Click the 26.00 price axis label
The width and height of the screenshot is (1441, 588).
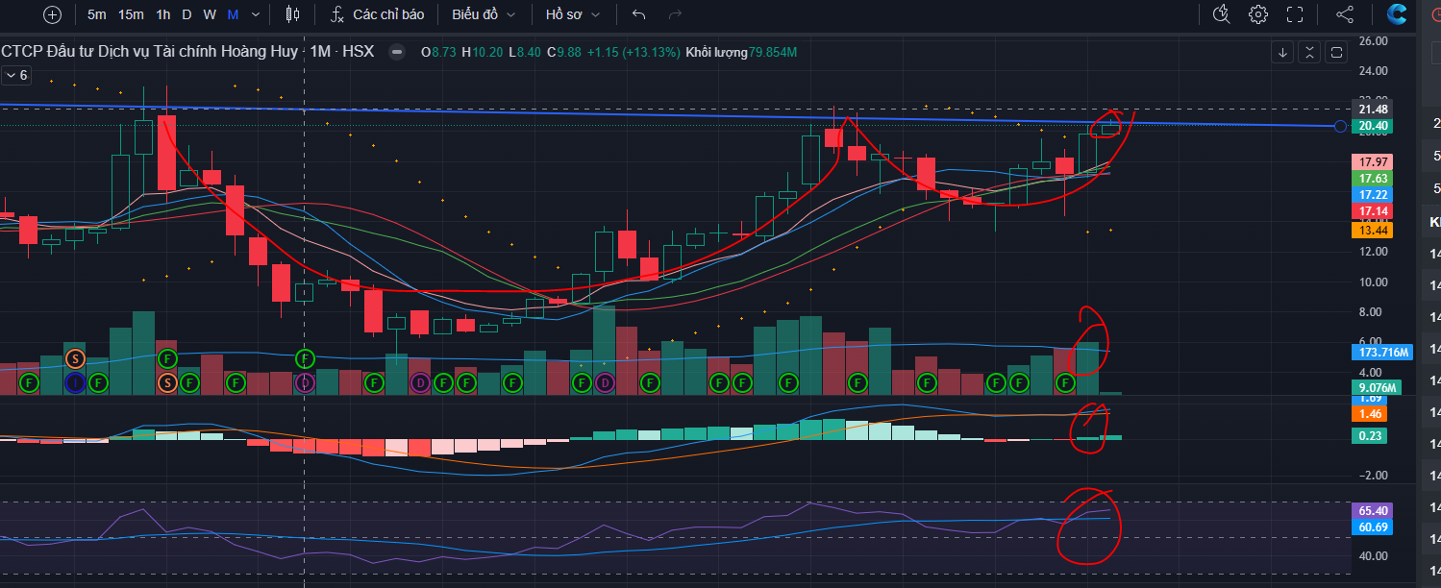1372,41
